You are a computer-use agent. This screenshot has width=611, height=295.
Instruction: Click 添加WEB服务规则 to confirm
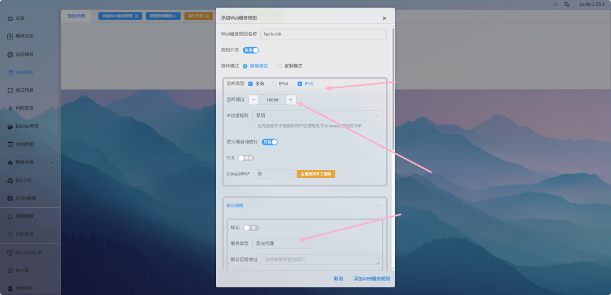pyautogui.click(x=371, y=278)
